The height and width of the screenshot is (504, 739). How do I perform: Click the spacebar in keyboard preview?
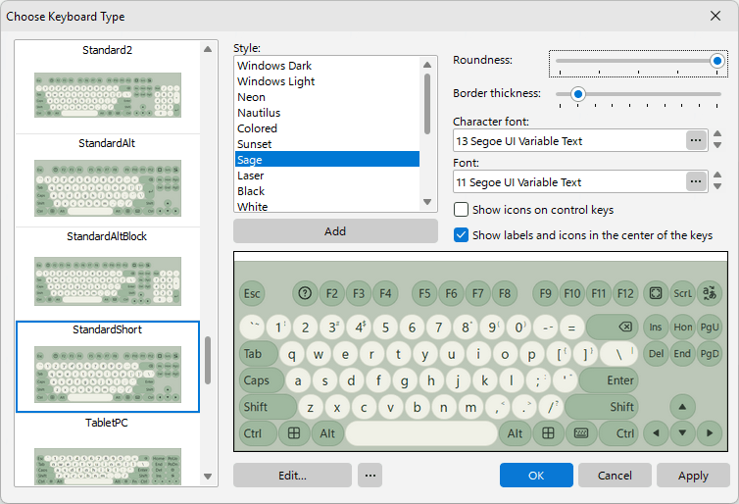click(x=421, y=433)
